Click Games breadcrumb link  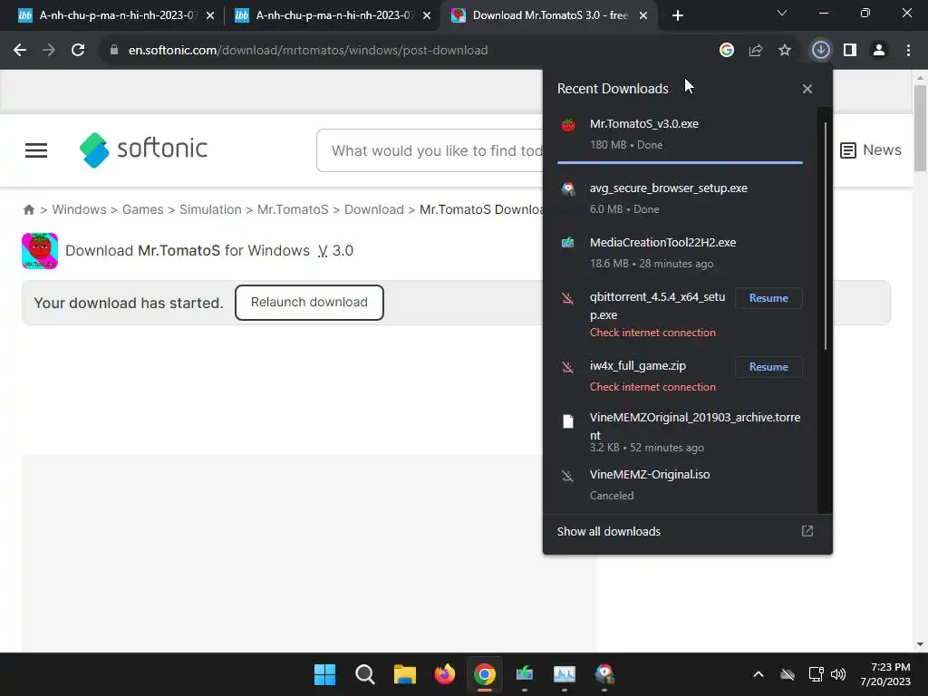[142, 209]
